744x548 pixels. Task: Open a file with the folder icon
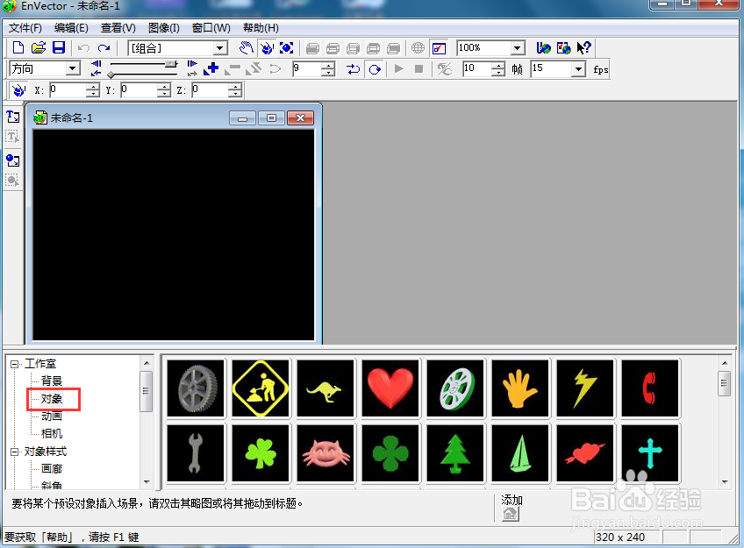[39, 48]
